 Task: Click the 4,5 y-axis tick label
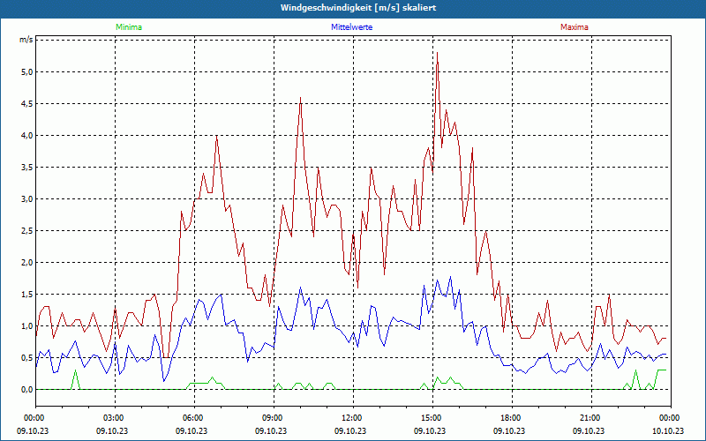26,103
